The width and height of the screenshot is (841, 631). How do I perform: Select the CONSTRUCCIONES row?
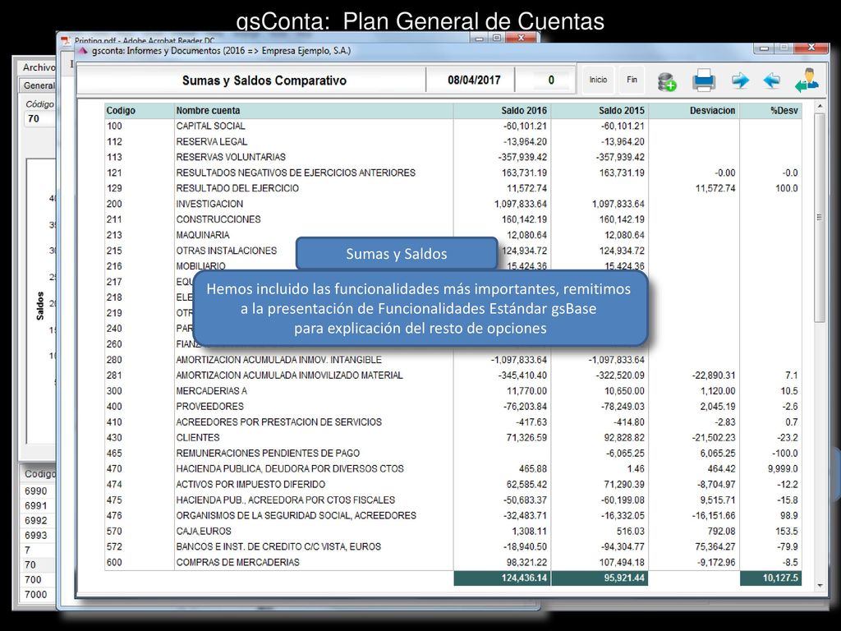(x=453, y=219)
